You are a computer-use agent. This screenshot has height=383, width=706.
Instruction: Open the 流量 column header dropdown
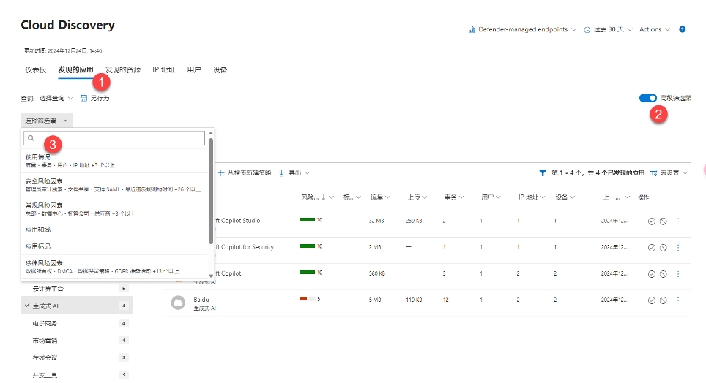(380, 197)
